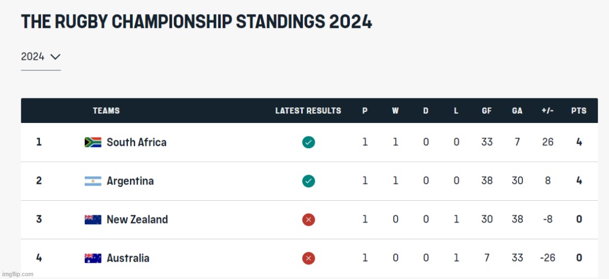This screenshot has width=609, height=279.
Task: Click the South Africa flag icon
Action: tap(93, 142)
